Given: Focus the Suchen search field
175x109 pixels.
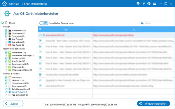Looking at the screenshot, I should [158, 23].
